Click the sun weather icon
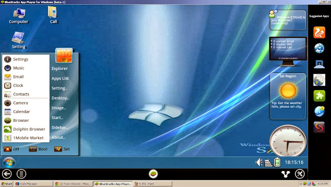The image size is (331, 187). tap(288, 91)
